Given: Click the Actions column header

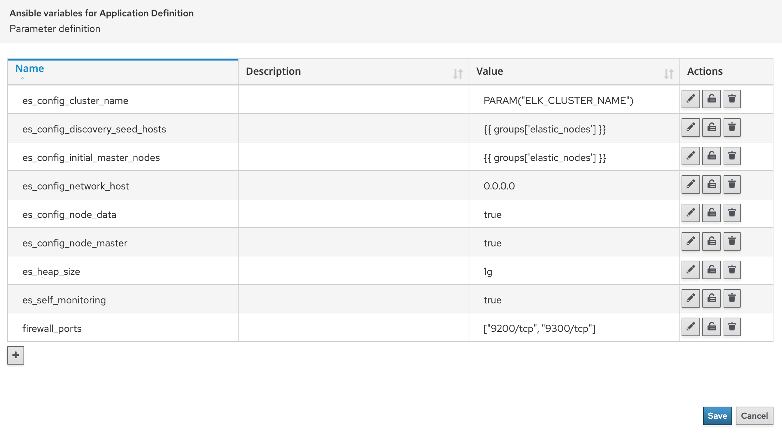Looking at the screenshot, I should [x=705, y=71].
